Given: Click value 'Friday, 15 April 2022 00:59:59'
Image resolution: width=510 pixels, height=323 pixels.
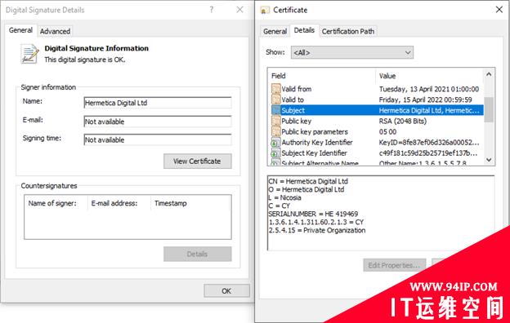Looking at the screenshot, I should pos(426,100).
